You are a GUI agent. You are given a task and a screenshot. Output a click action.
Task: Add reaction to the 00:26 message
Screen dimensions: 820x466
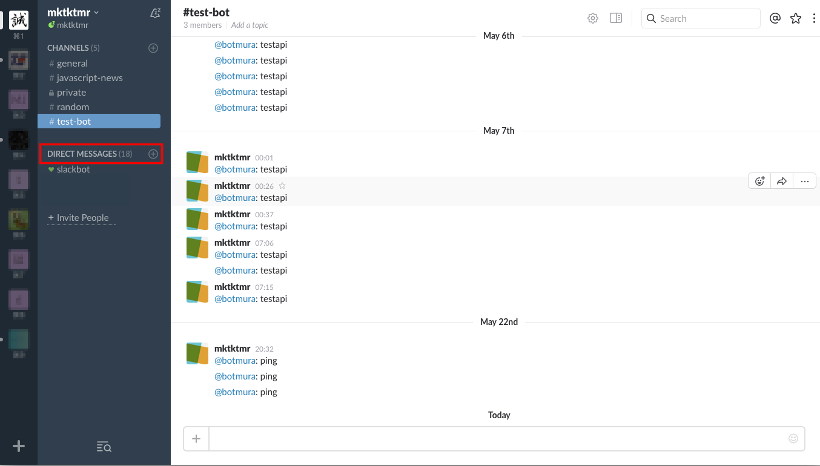pyautogui.click(x=759, y=181)
